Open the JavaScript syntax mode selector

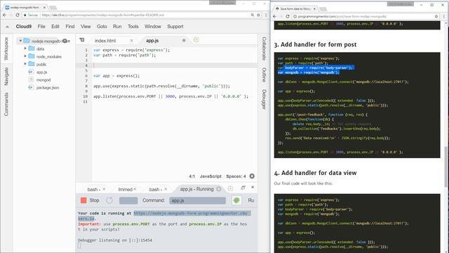(x=210, y=176)
